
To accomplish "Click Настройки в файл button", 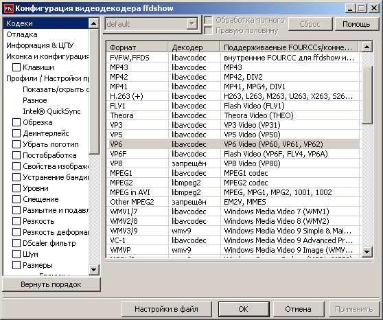I will tap(166, 309).
